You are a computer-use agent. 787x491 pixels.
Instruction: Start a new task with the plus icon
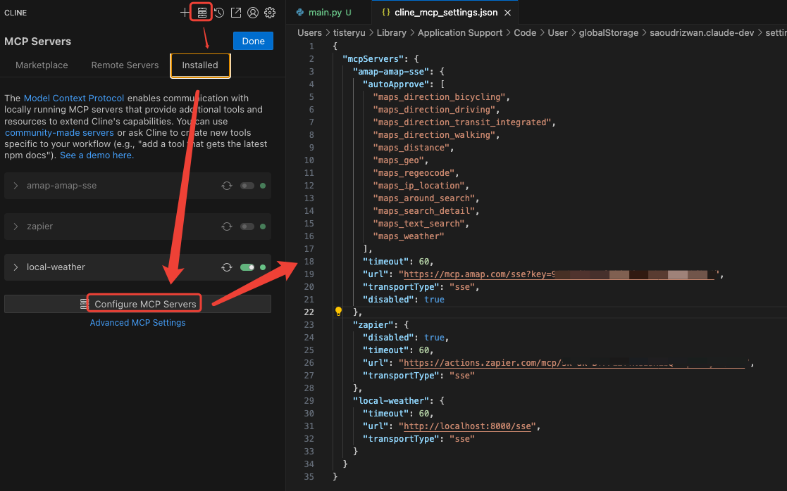(x=185, y=13)
